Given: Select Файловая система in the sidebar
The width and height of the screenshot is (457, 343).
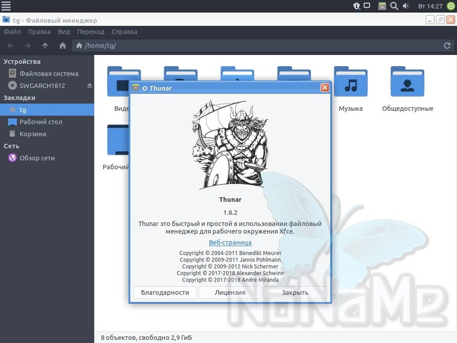Looking at the screenshot, I should coord(47,74).
